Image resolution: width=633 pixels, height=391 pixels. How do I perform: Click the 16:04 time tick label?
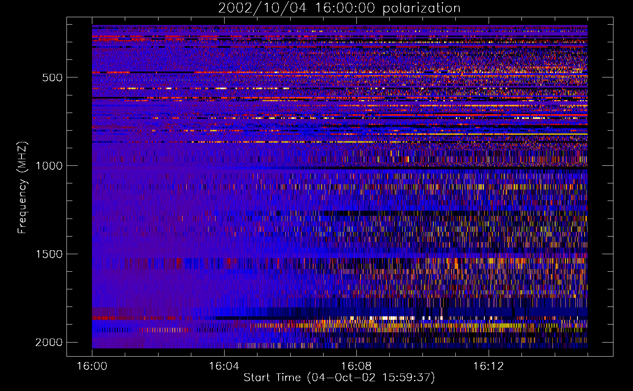[224, 366]
